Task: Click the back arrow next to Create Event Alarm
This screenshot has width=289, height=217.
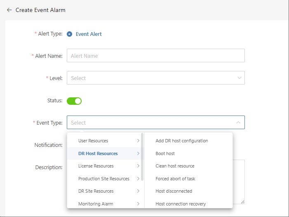Action: (9, 10)
